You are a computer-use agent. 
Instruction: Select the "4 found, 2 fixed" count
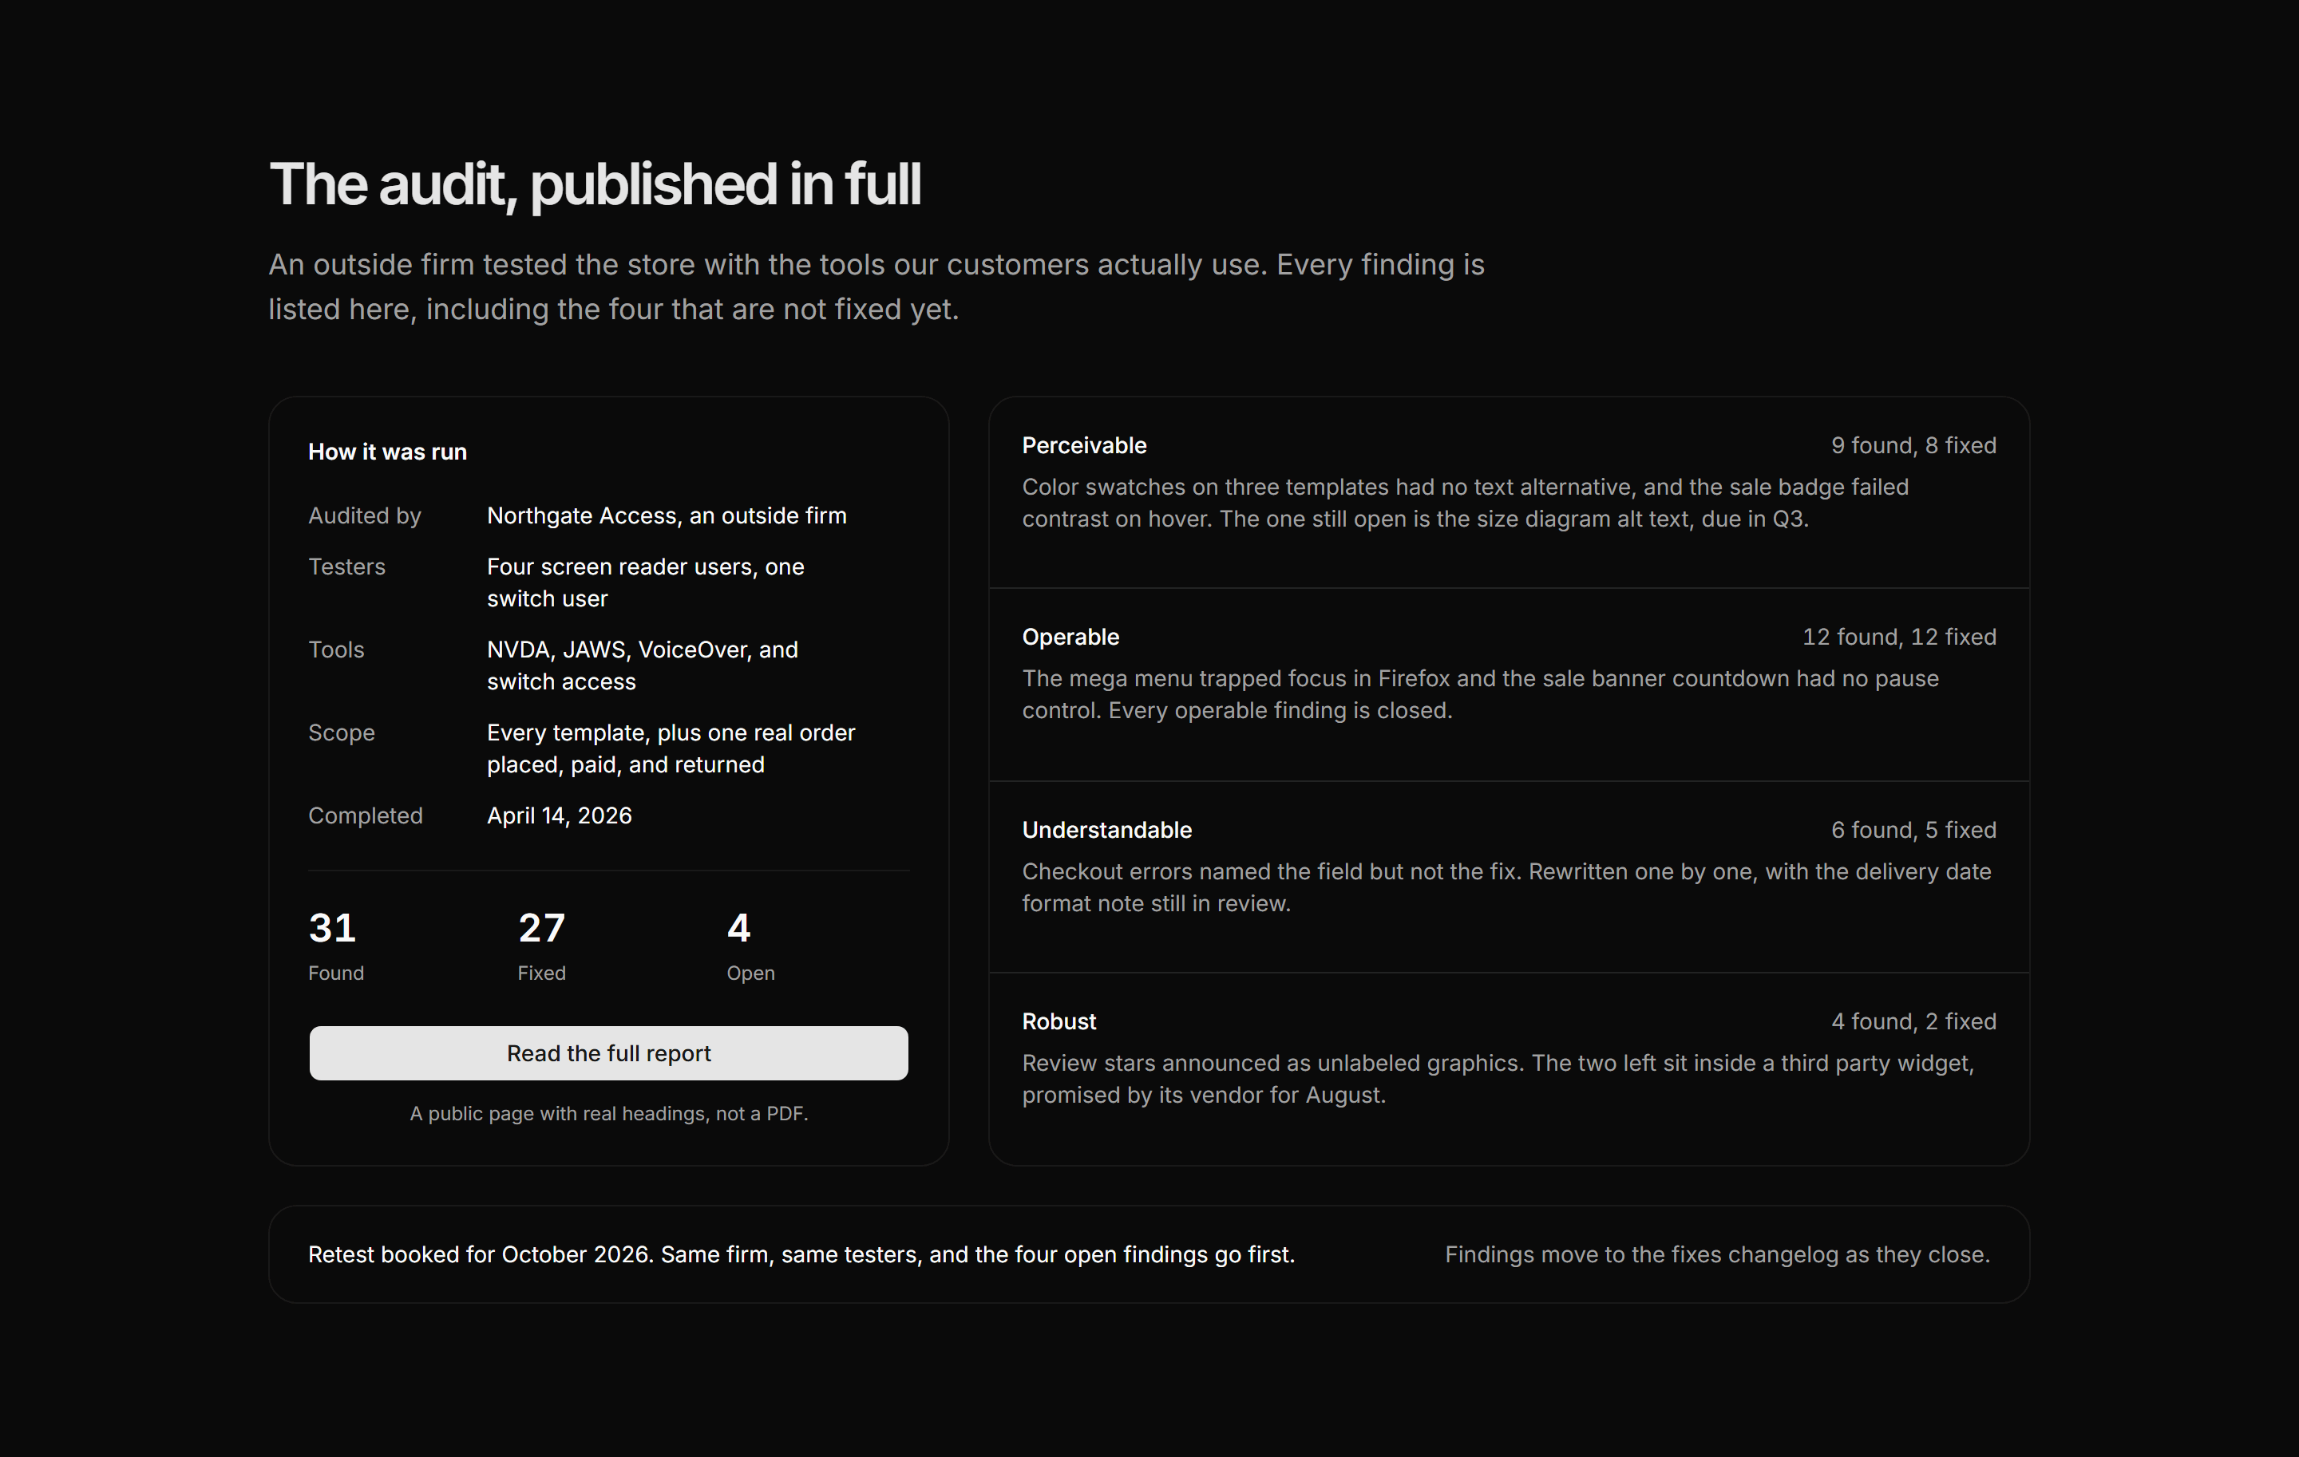(x=1913, y=1021)
